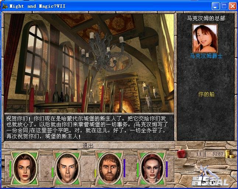238x189 pixels.
Task: Click the green health bar of first character
Action: pyautogui.click(x=10, y=168)
